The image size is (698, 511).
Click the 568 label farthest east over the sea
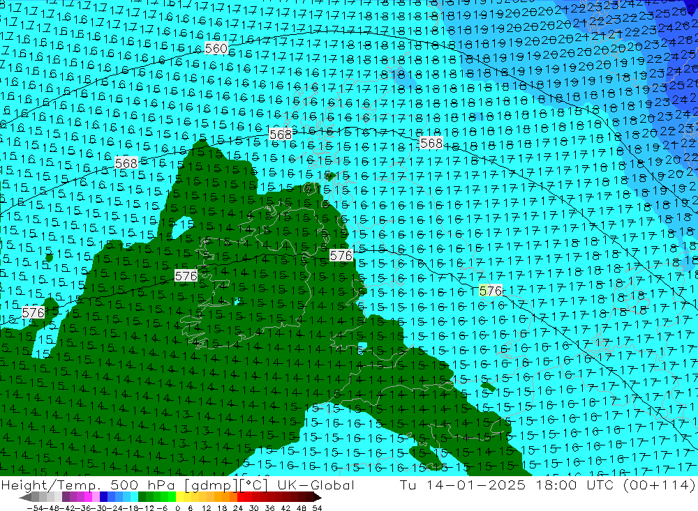point(431,143)
